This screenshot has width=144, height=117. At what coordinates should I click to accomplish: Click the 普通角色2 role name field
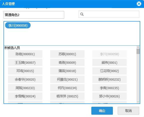[34, 15]
